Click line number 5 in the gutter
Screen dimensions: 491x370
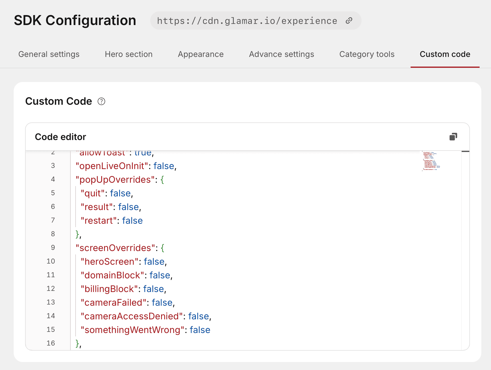(x=53, y=193)
